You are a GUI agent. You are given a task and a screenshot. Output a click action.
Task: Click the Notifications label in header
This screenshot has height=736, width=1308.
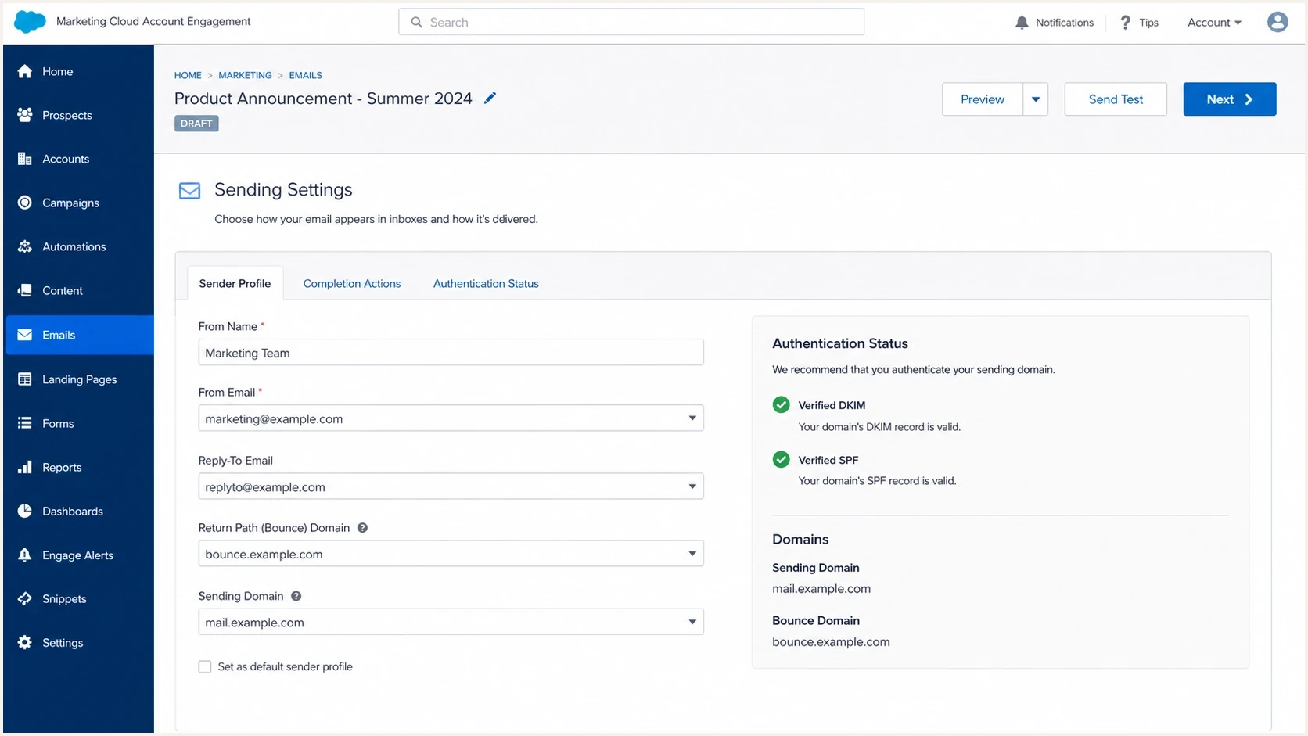(x=1065, y=23)
